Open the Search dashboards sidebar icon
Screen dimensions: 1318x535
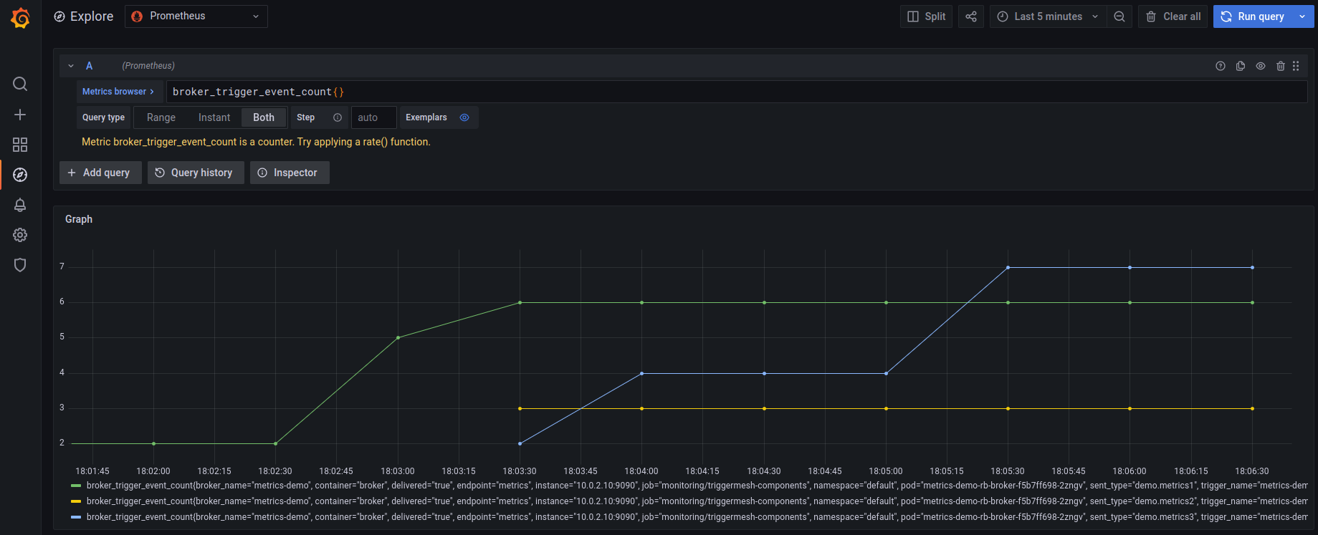point(20,84)
